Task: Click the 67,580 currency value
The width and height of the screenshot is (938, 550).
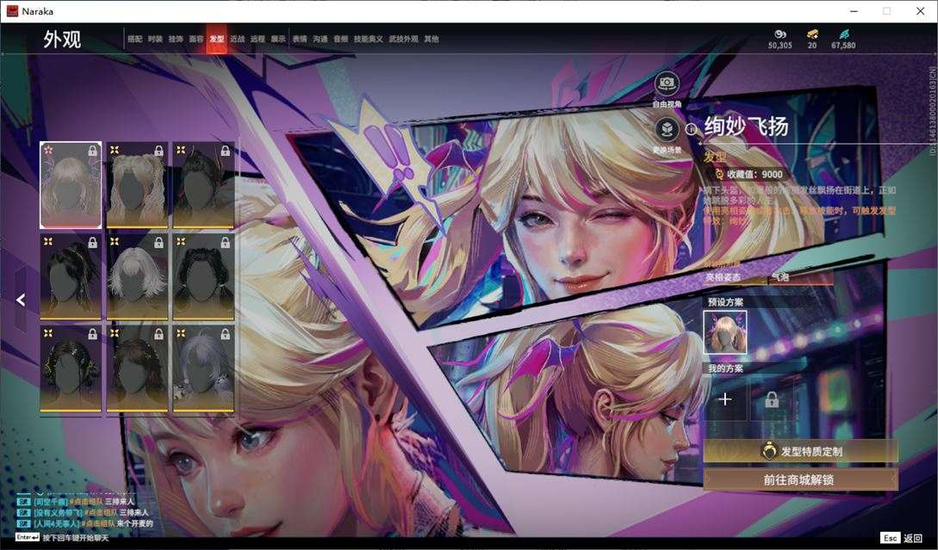Action: [x=843, y=46]
